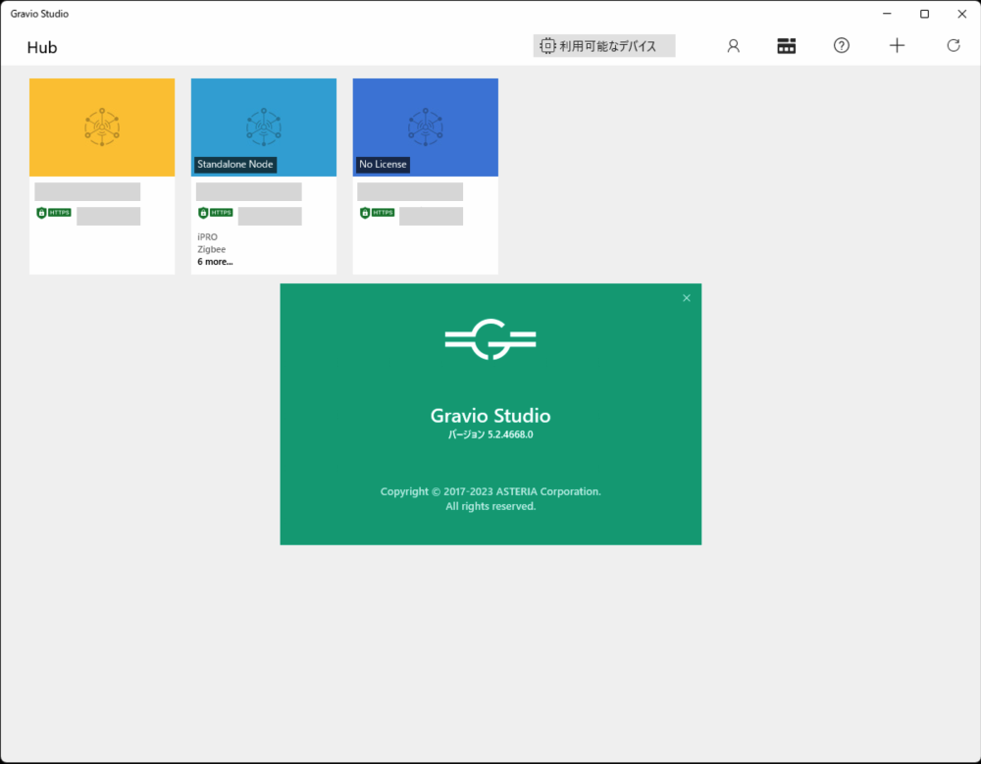Click HTTPS badge on No License hub
Image resolution: width=981 pixels, height=764 pixels.
378,213
